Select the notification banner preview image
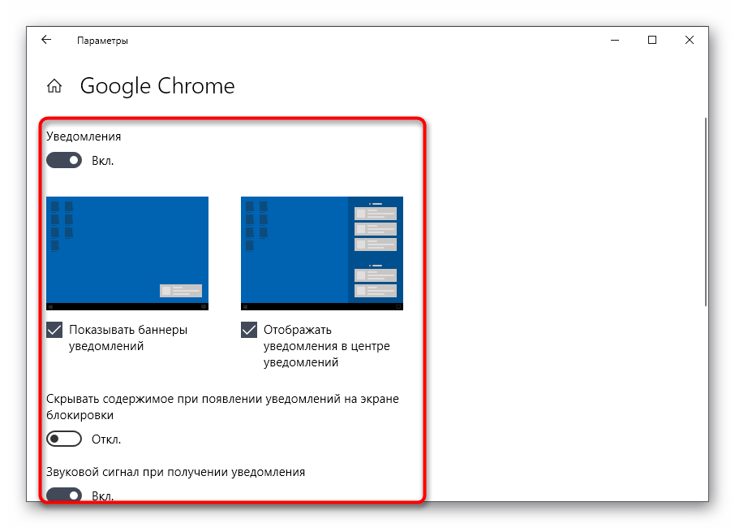This screenshot has height=528, width=735. (x=127, y=253)
